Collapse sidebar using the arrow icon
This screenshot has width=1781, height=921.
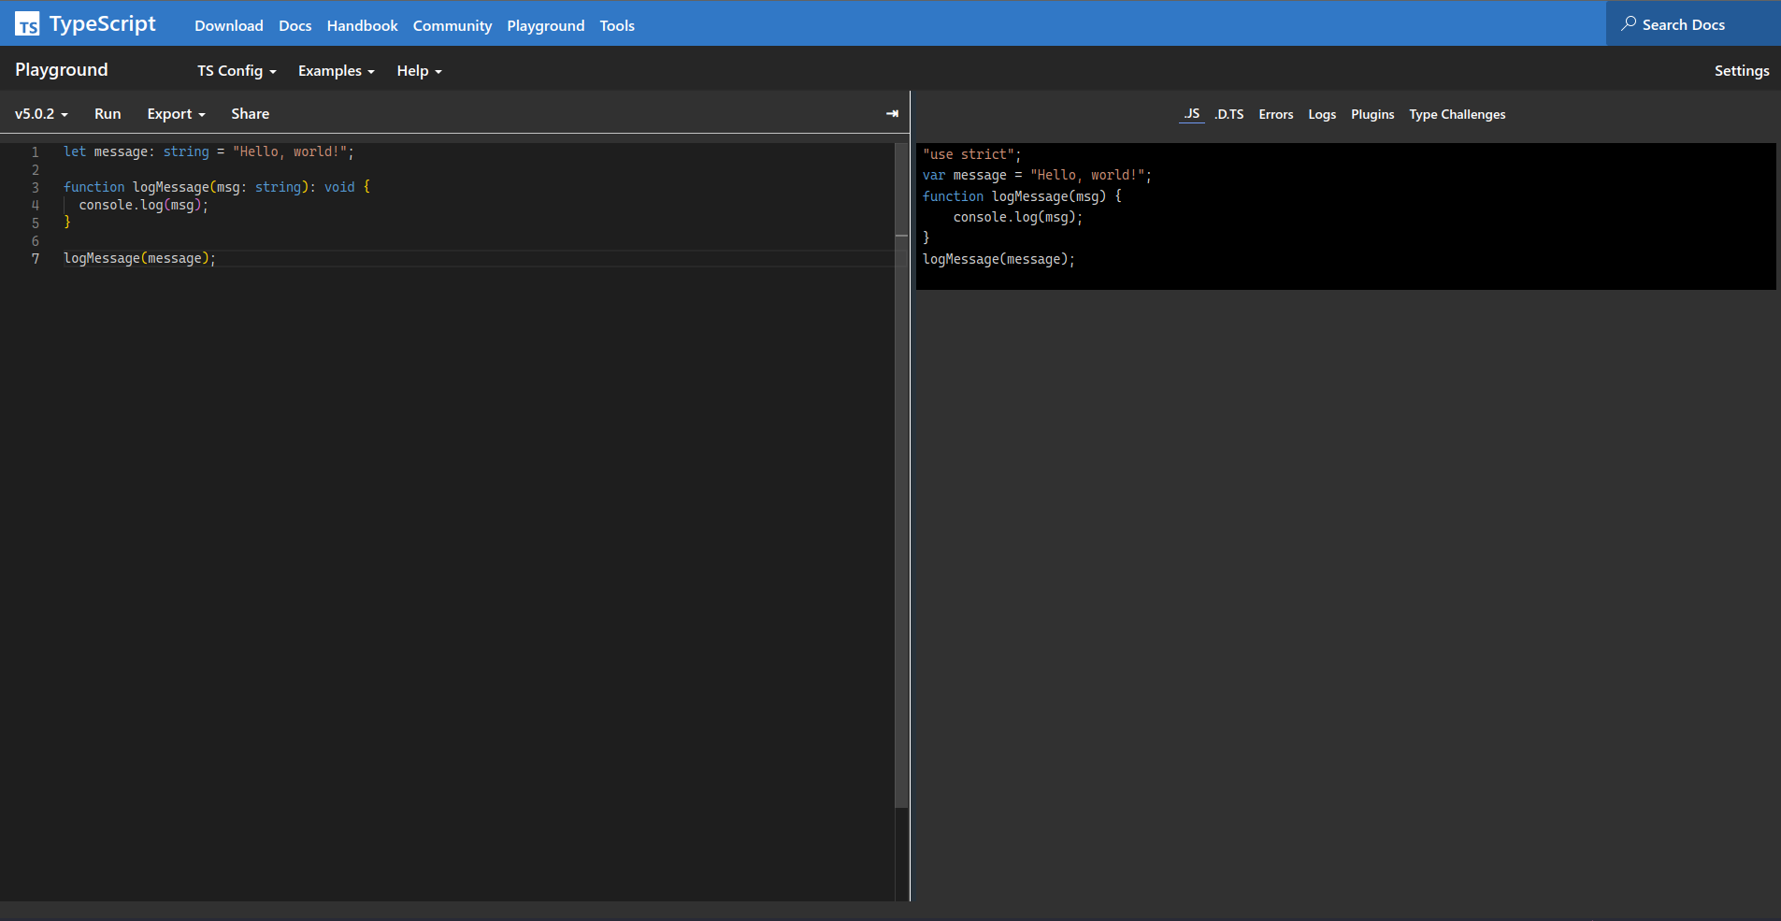tap(892, 113)
